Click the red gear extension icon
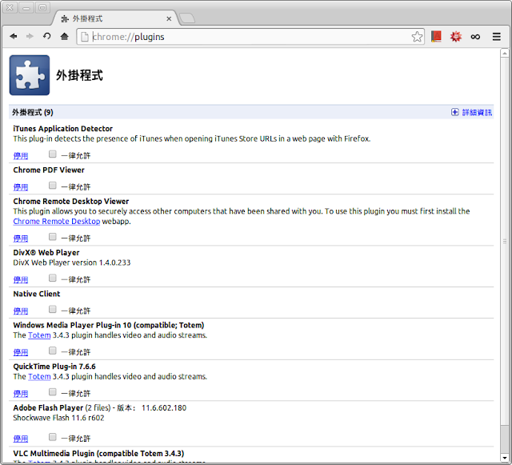 click(x=456, y=37)
